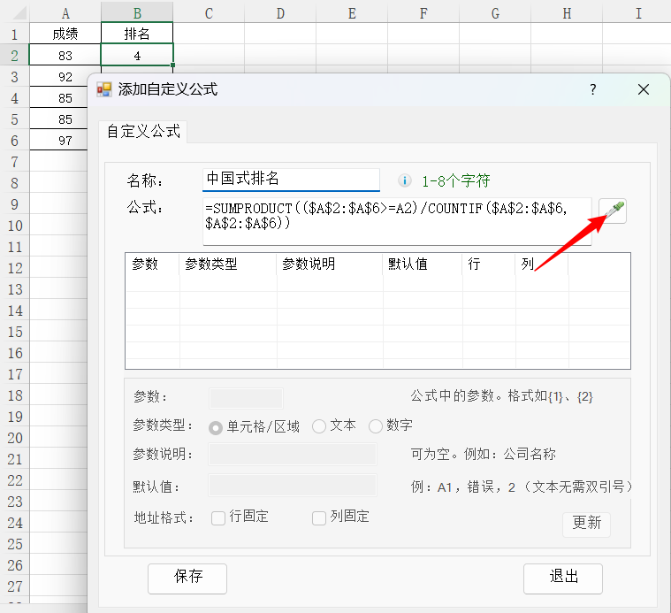The width and height of the screenshot is (671, 613).
Task: Select cell A3 containing 92
Action: (x=65, y=77)
